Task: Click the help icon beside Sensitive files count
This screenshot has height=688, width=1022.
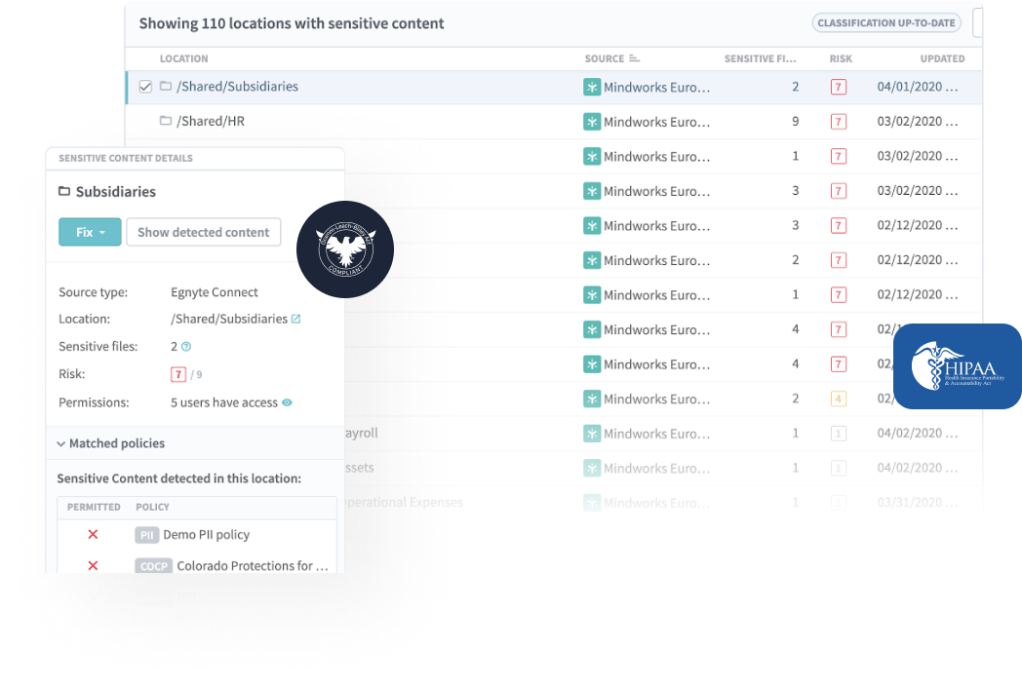Action: [186, 346]
